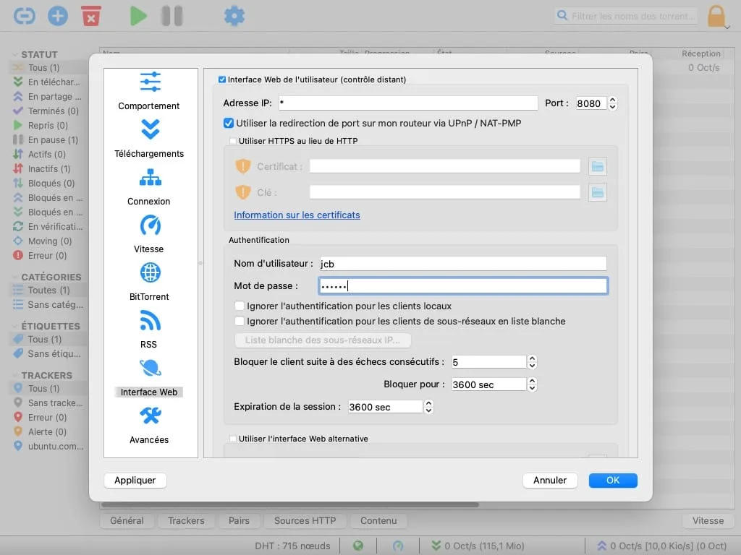Click the Adresse IP input field
Screen dimensions: 741x555
[408, 103]
